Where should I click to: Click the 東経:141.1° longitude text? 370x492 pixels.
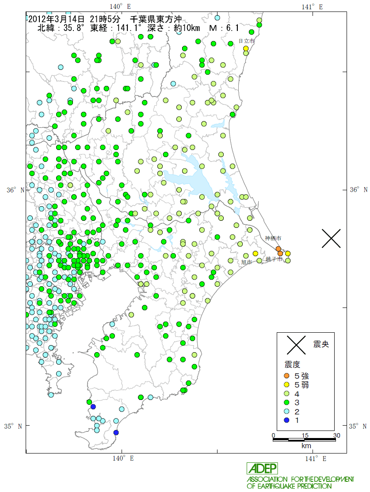116,28
